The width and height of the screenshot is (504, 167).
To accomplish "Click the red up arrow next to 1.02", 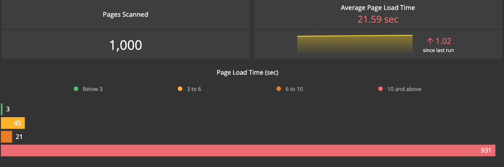I will point(430,41).
